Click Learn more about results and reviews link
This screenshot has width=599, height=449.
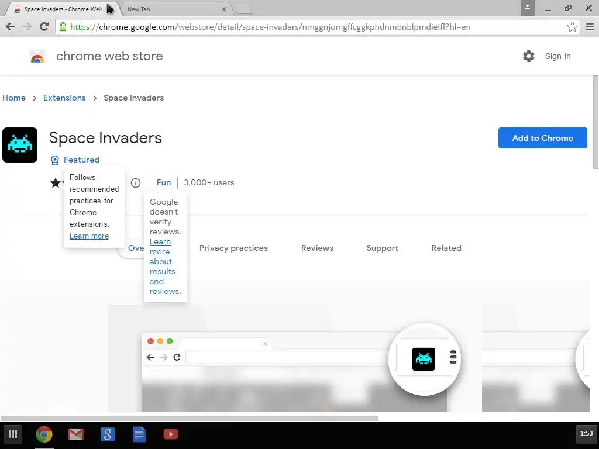tap(164, 267)
